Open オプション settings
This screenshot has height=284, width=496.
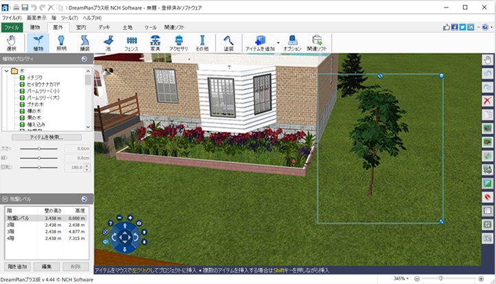(x=292, y=43)
